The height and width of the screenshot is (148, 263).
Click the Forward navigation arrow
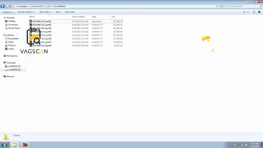coord(7,6)
